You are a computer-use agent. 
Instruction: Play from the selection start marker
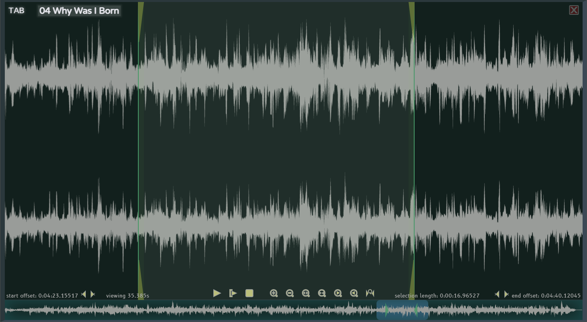pos(233,293)
